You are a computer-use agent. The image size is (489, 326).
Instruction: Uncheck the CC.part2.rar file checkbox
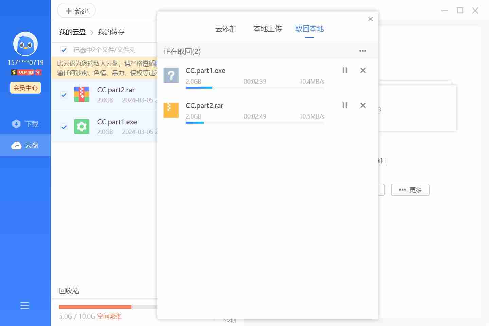coord(64,95)
